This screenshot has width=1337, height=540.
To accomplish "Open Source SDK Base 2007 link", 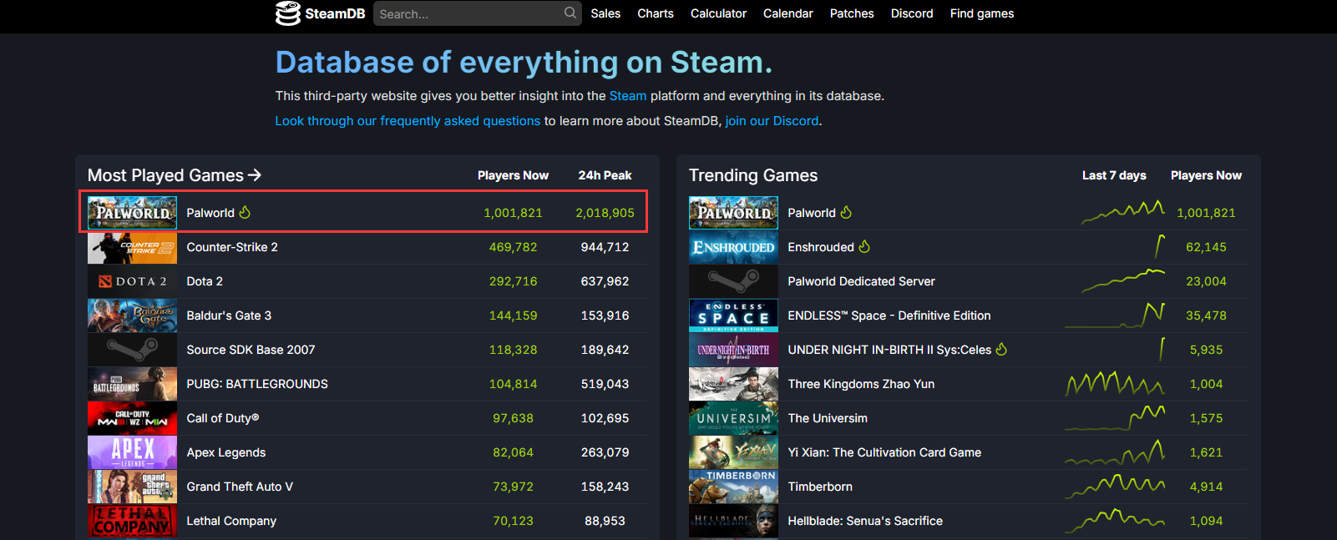I will 251,350.
